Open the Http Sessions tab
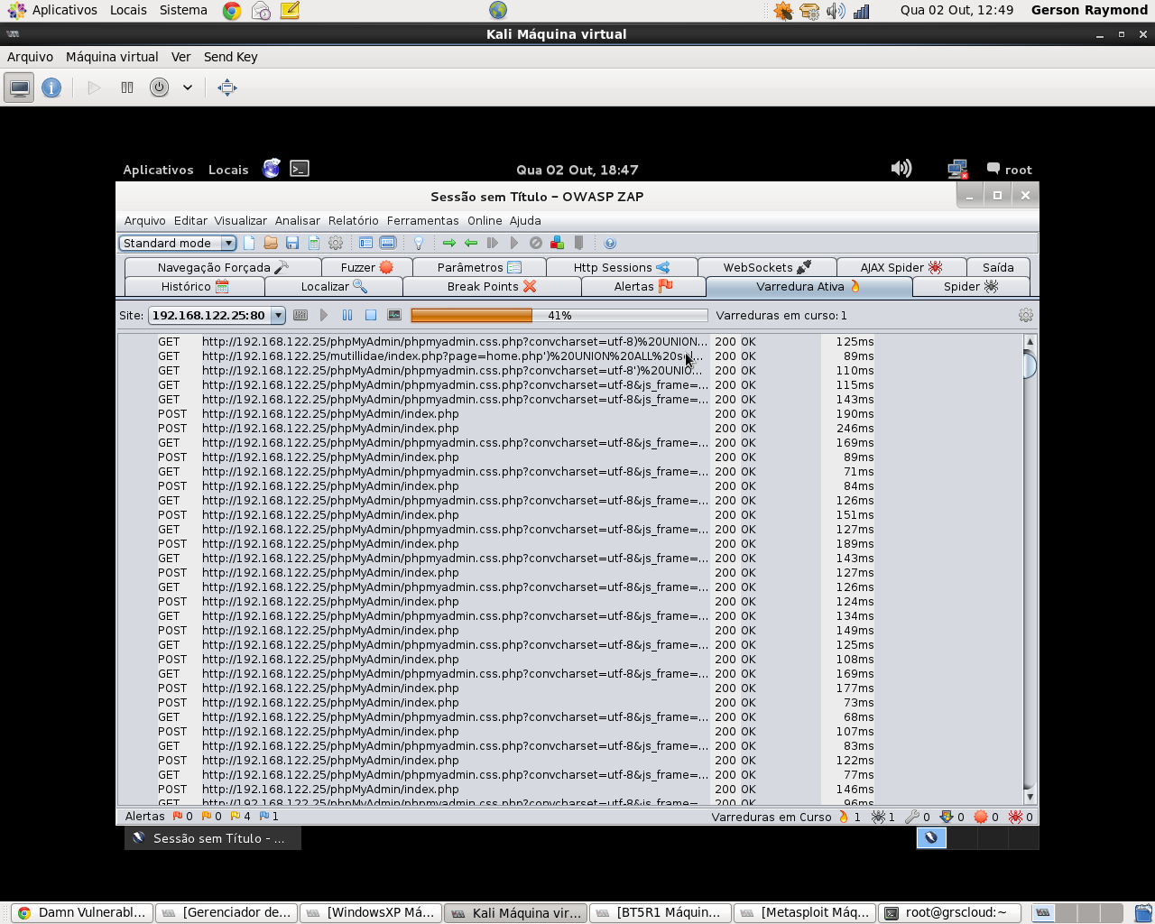This screenshot has width=1155, height=924. click(622, 267)
